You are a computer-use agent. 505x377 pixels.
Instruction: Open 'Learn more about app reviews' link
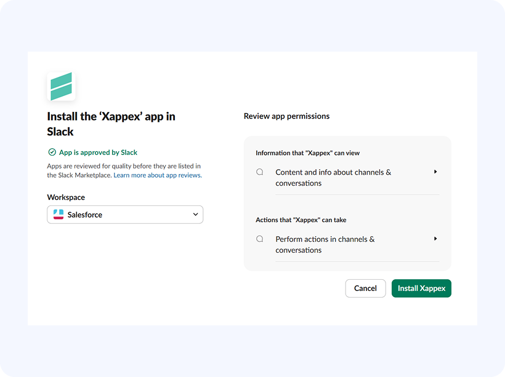158,175
